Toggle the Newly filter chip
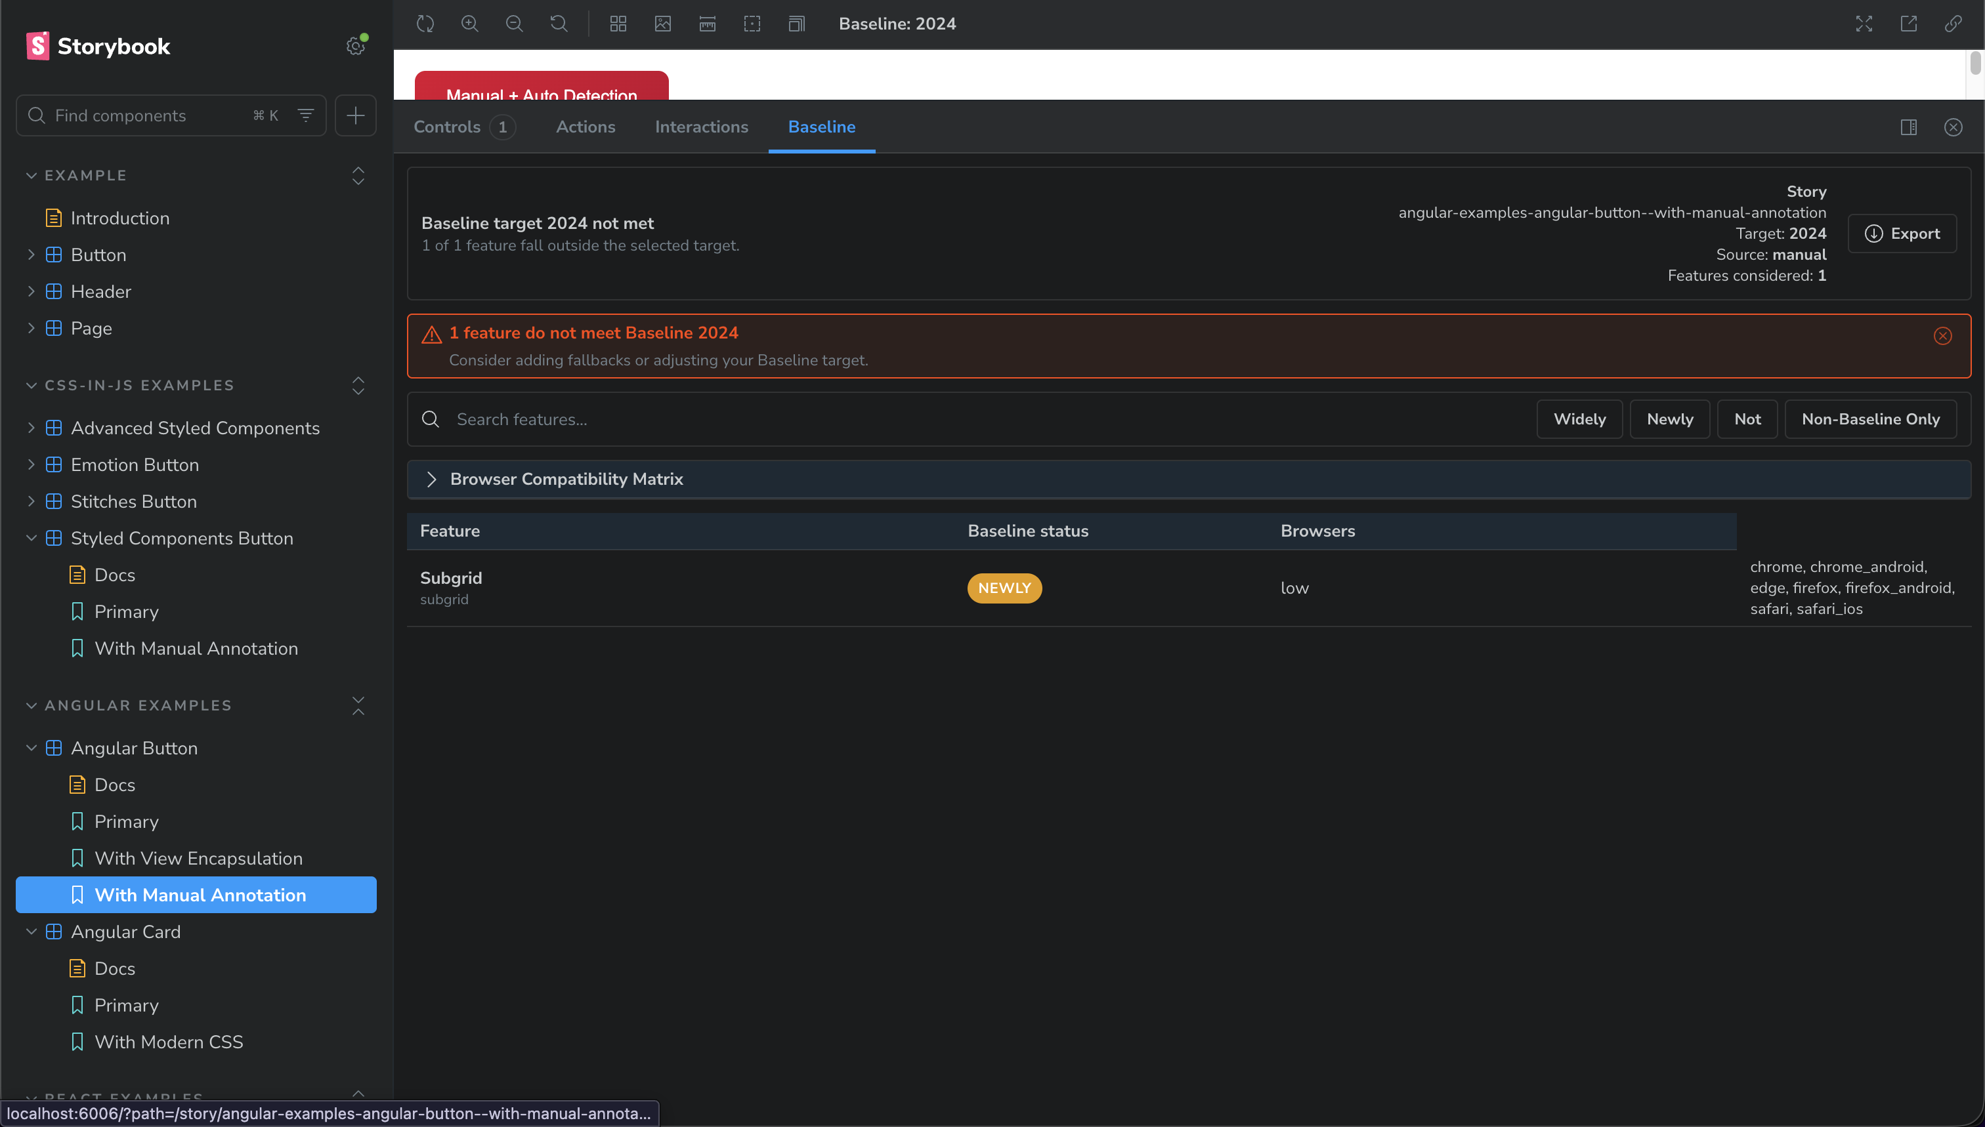This screenshot has height=1127, width=1985. 1670,419
